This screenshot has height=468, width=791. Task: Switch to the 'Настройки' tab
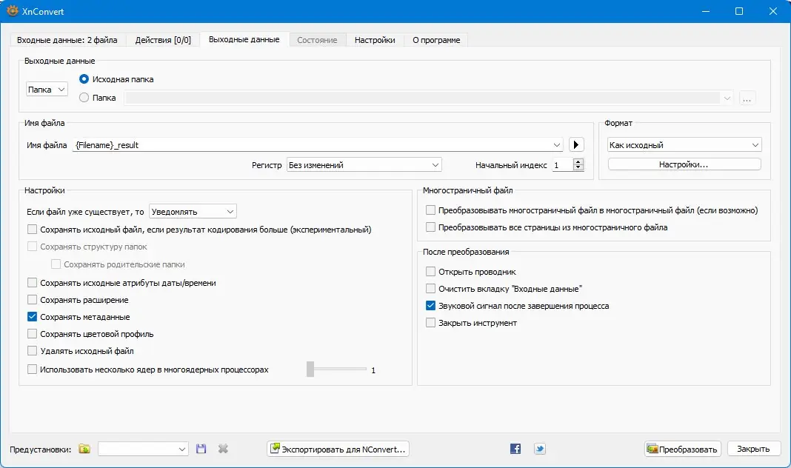[375, 40]
